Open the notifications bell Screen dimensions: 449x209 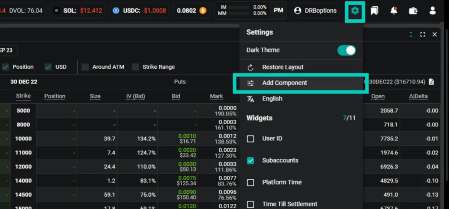[x=394, y=11]
